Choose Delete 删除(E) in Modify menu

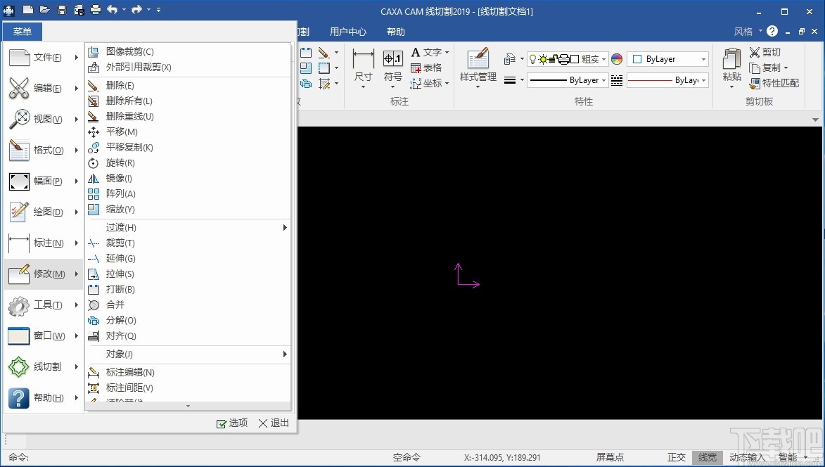(188, 85)
